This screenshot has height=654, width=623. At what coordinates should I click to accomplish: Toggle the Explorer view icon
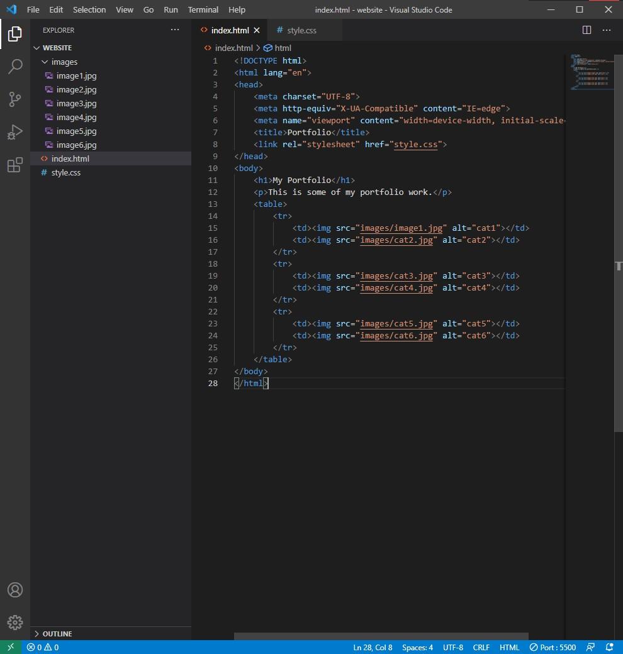tap(15, 34)
